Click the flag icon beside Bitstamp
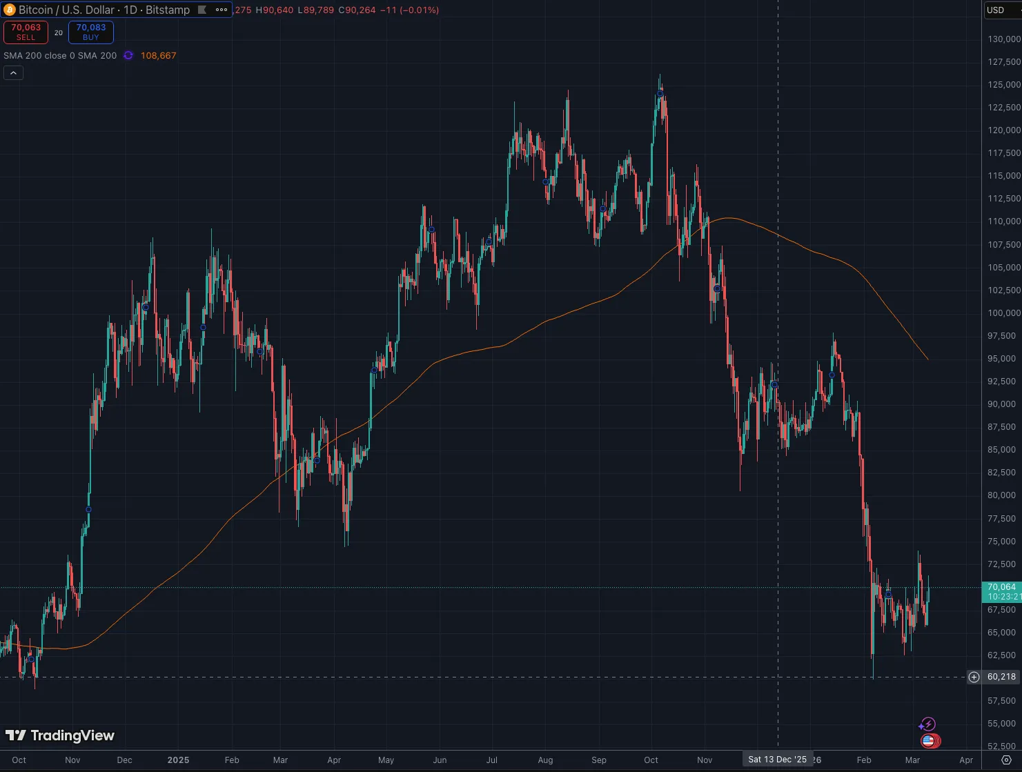1022x772 pixels. click(202, 10)
